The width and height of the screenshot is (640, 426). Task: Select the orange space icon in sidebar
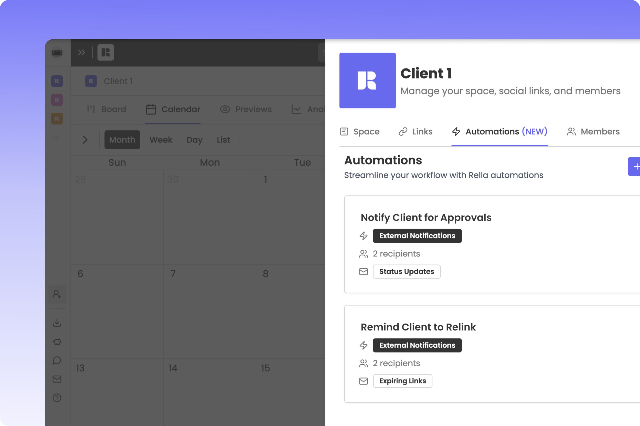[x=57, y=119]
